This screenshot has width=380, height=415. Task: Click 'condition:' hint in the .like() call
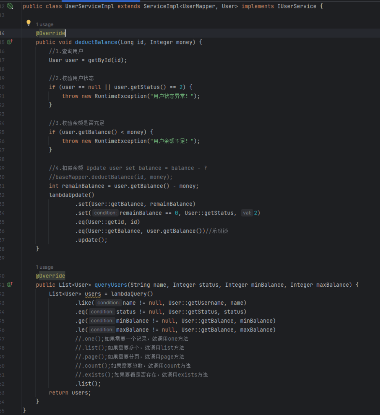(x=108, y=303)
